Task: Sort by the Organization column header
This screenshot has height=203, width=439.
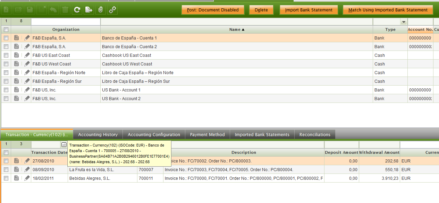Action: (66, 29)
